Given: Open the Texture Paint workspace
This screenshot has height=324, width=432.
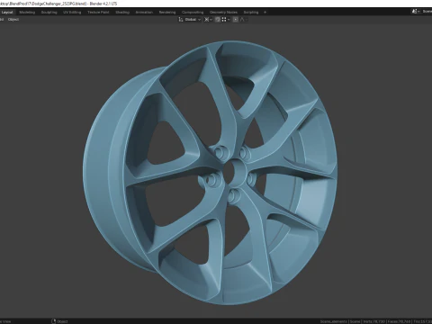Looking at the screenshot, I should click(98, 13).
